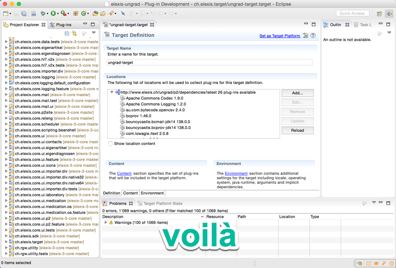Click the wand icon in status bar
The image size is (396, 268).
(x=384, y=263)
